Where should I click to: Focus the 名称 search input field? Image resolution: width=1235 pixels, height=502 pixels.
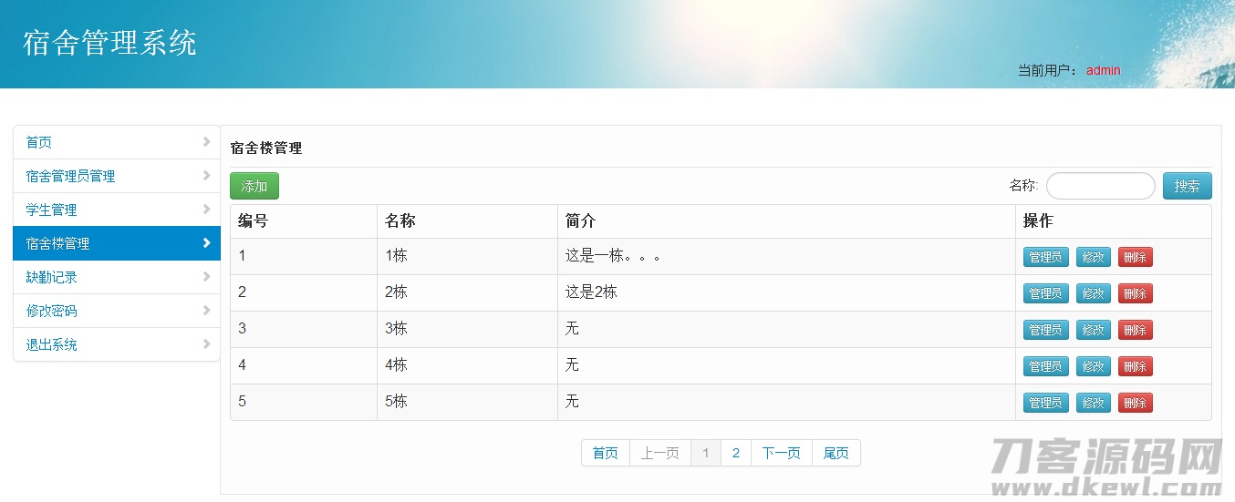pyautogui.click(x=1100, y=186)
